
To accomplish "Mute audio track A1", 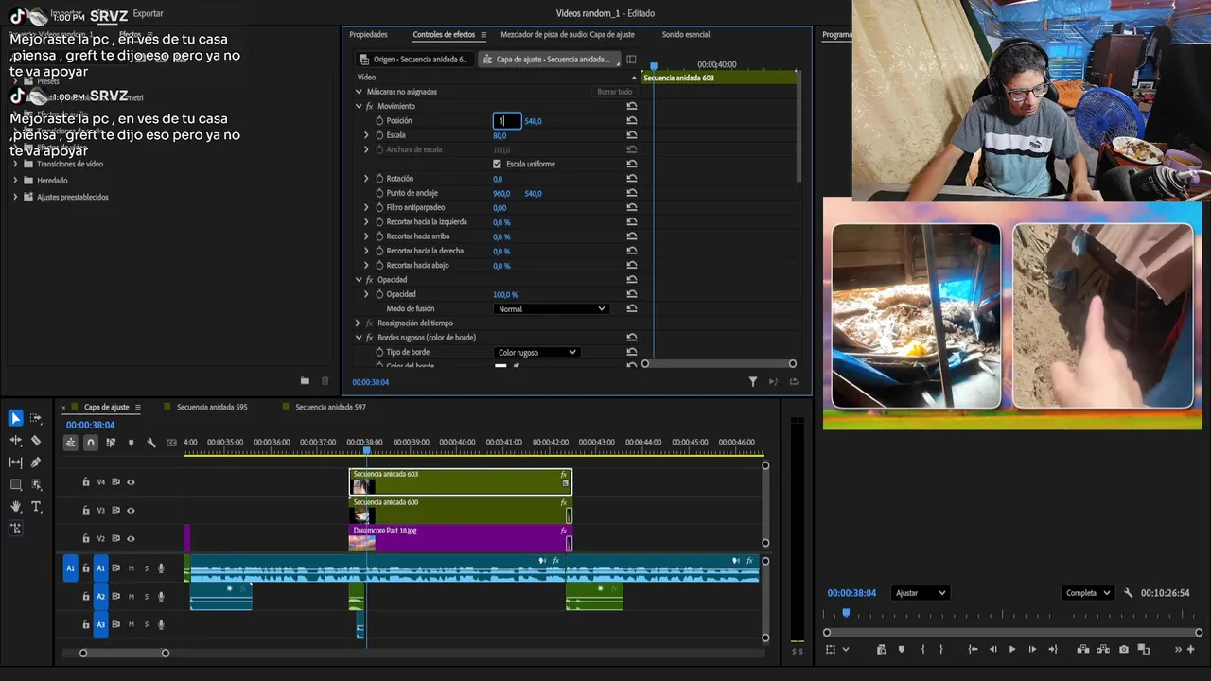I will click(x=131, y=568).
